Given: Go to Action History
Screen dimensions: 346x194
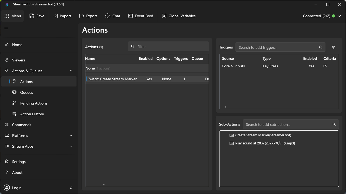Looking at the screenshot, I should coord(32,114).
